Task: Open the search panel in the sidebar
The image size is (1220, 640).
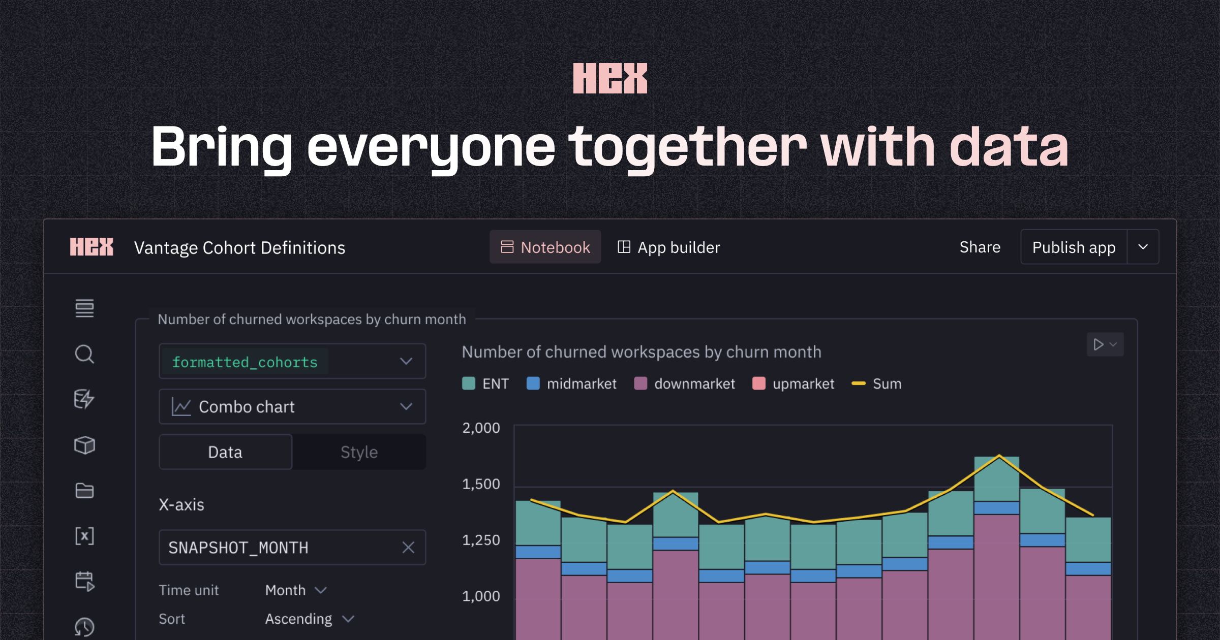Action: 84,355
